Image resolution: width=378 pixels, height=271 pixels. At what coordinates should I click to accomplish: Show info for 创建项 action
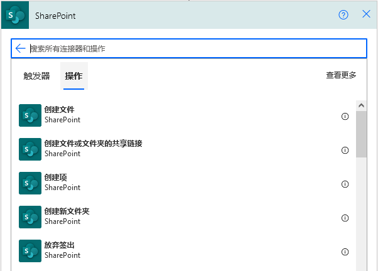[x=345, y=184]
